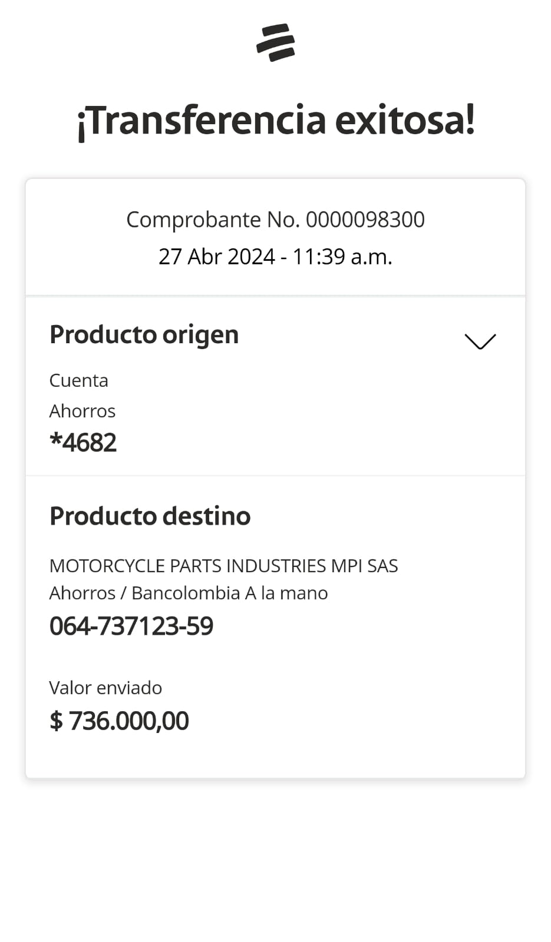Image resolution: width=551 pixels, height=942 pixels.
Task: Click the Cuenta label under Producto origen
Action: pyautogui.click(x=78, y=380)
